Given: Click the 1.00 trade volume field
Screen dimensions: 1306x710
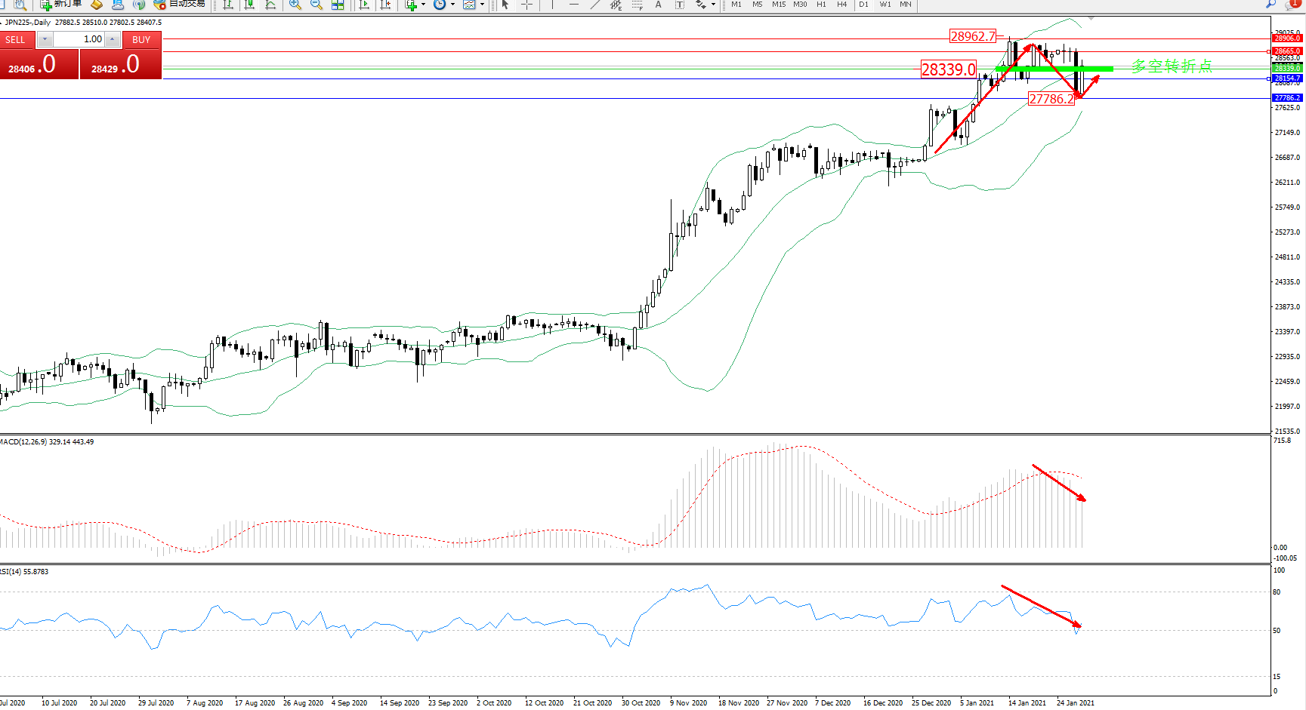Looking at the screenshot, I should pos(79,39).
